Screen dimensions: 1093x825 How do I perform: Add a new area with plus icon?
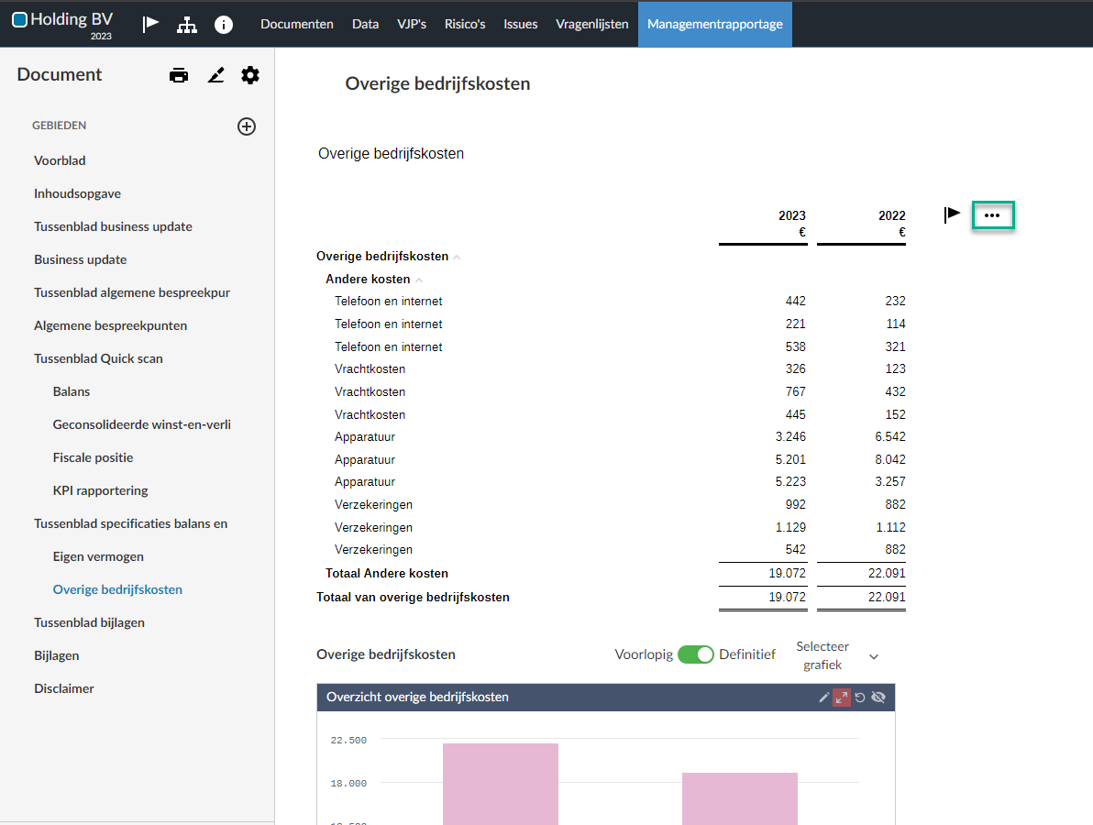click(x=247, y=126)
